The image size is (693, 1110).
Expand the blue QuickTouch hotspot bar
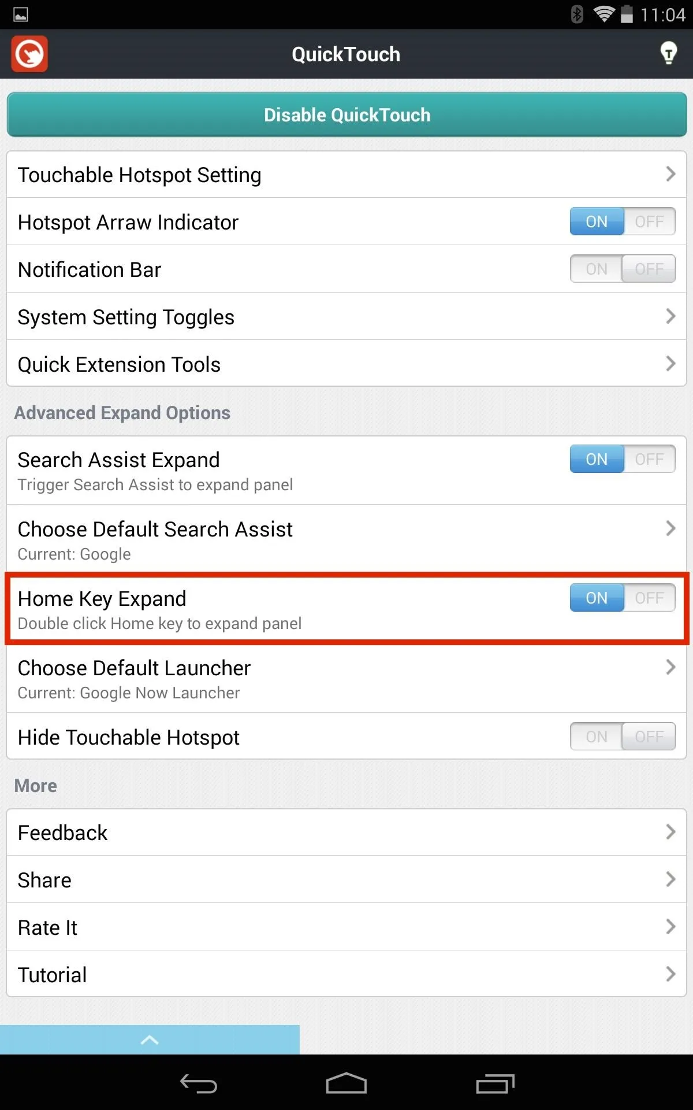coord(150,1039)
